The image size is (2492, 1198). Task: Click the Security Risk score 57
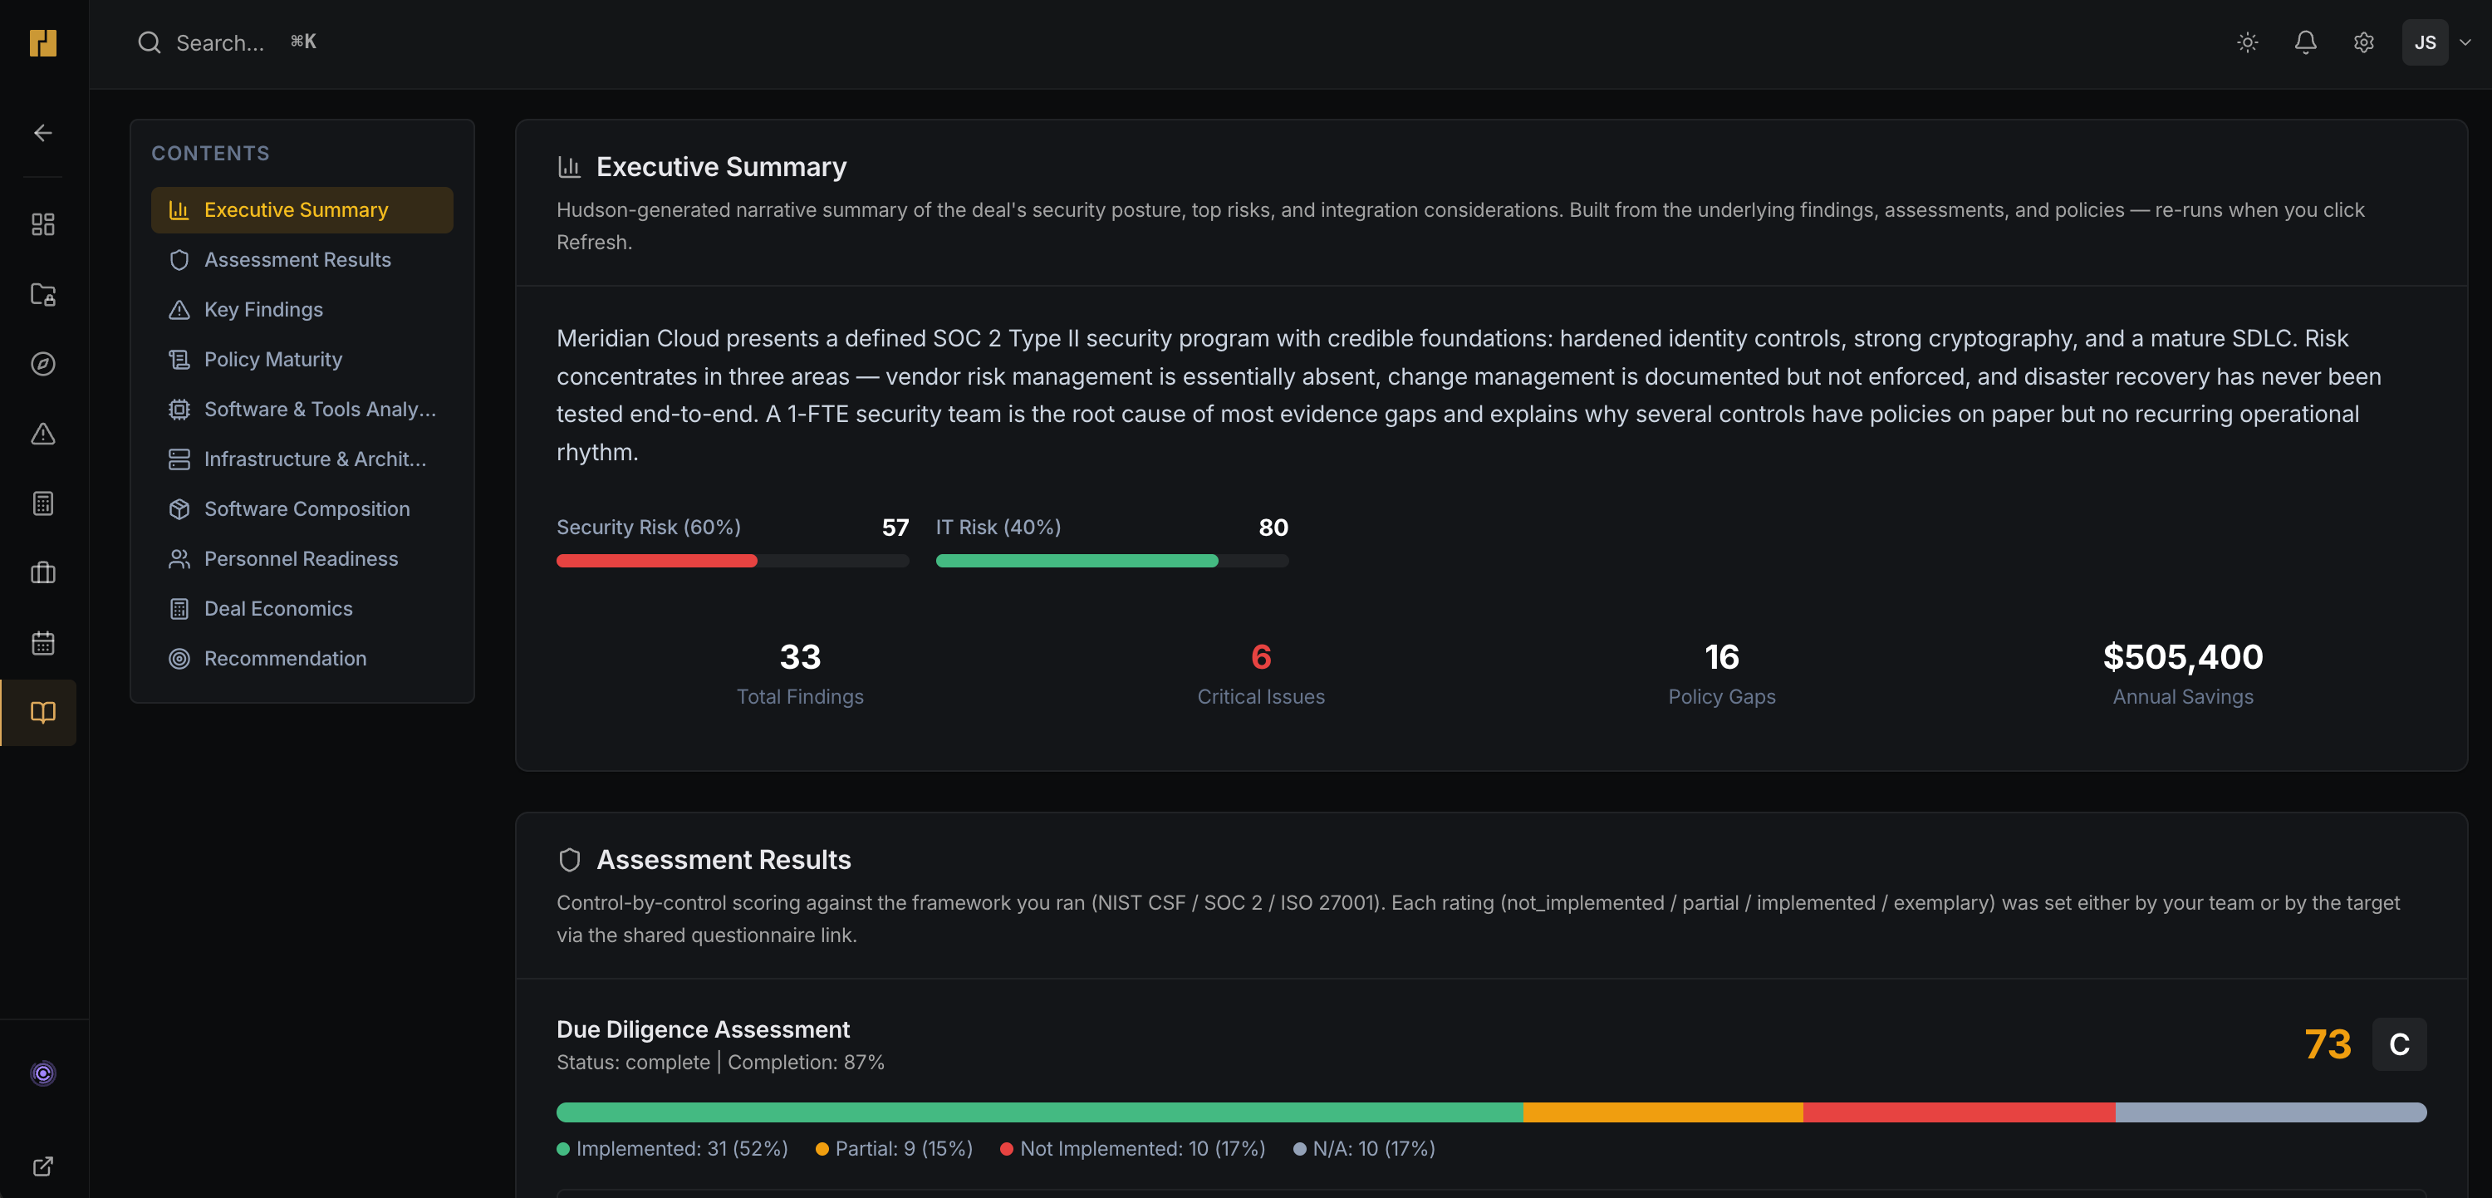pyautogui.click(x=895, y=528)
